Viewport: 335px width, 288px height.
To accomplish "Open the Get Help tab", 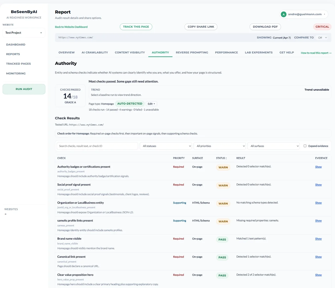I will point(287,53).
